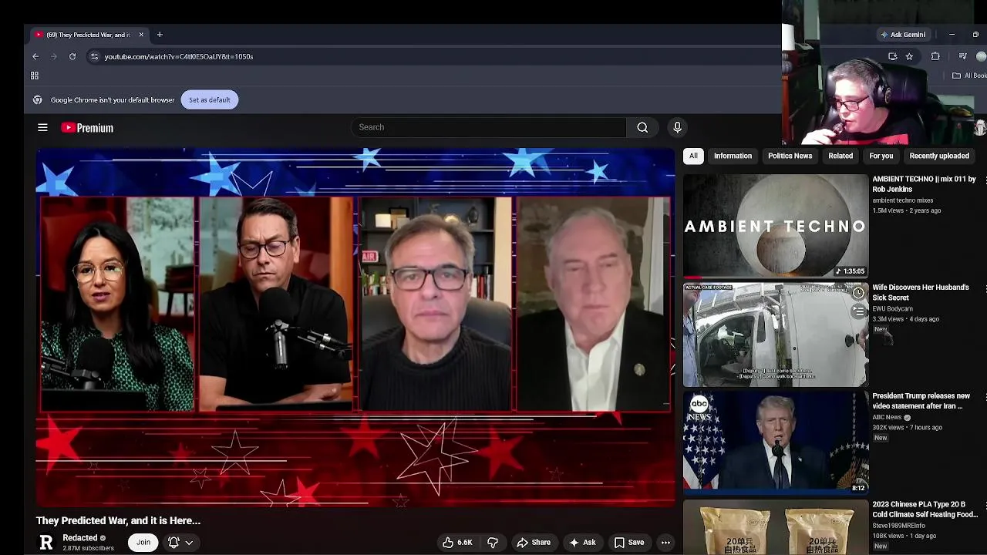Visit ambient techno mixes channel
Screen dimensions: 987x555
[x=902, y=200]
